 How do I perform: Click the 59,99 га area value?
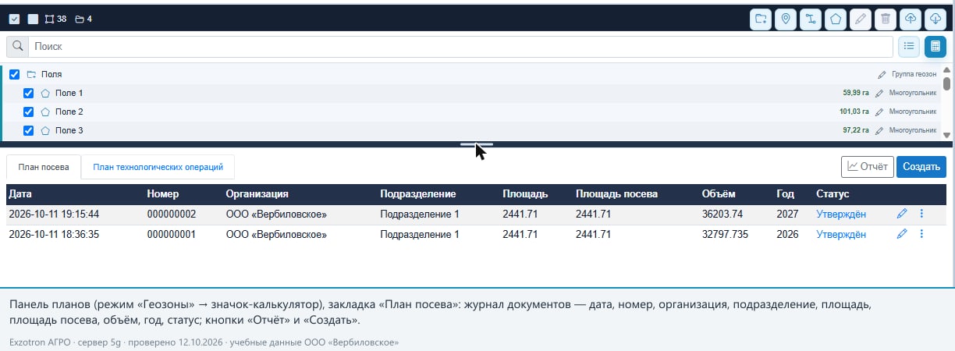click(x=856, y=94)
